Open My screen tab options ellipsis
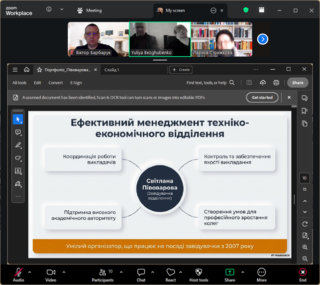This screenshot has height=285, width=320. coord(213,10)
